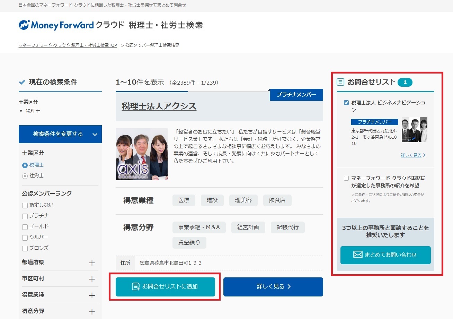Click the axis office photo thumbnail
Viewport: 453px width, 319px height.
tap(142, 154)
